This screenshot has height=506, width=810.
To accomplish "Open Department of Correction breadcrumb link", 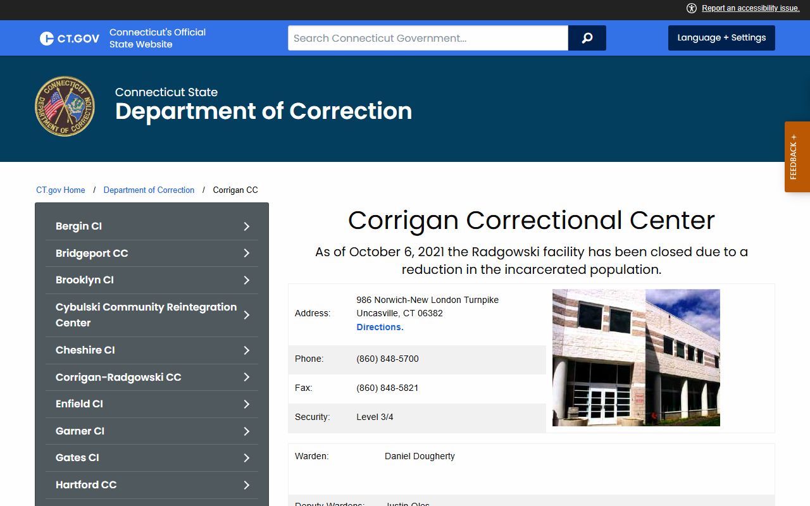I will (149, 190).
